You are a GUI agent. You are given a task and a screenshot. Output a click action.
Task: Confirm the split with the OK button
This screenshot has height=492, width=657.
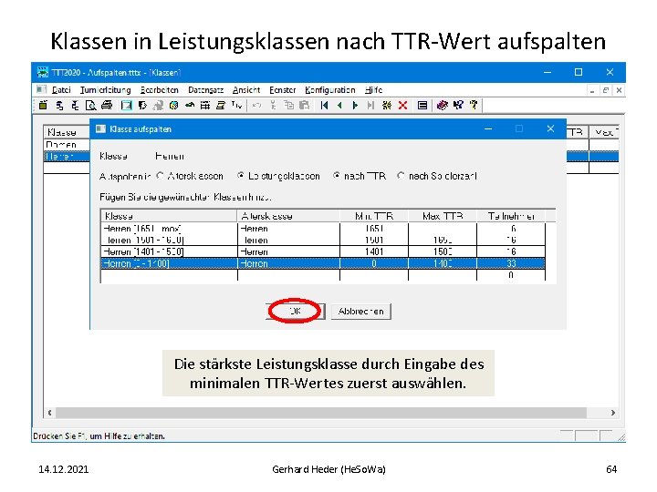pyautogui.click(x=296, y=312)
